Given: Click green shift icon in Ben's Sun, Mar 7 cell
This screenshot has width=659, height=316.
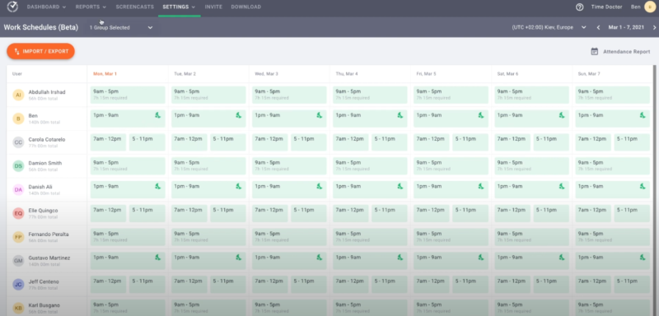Looking at the screenshot, I should [643, 115].
